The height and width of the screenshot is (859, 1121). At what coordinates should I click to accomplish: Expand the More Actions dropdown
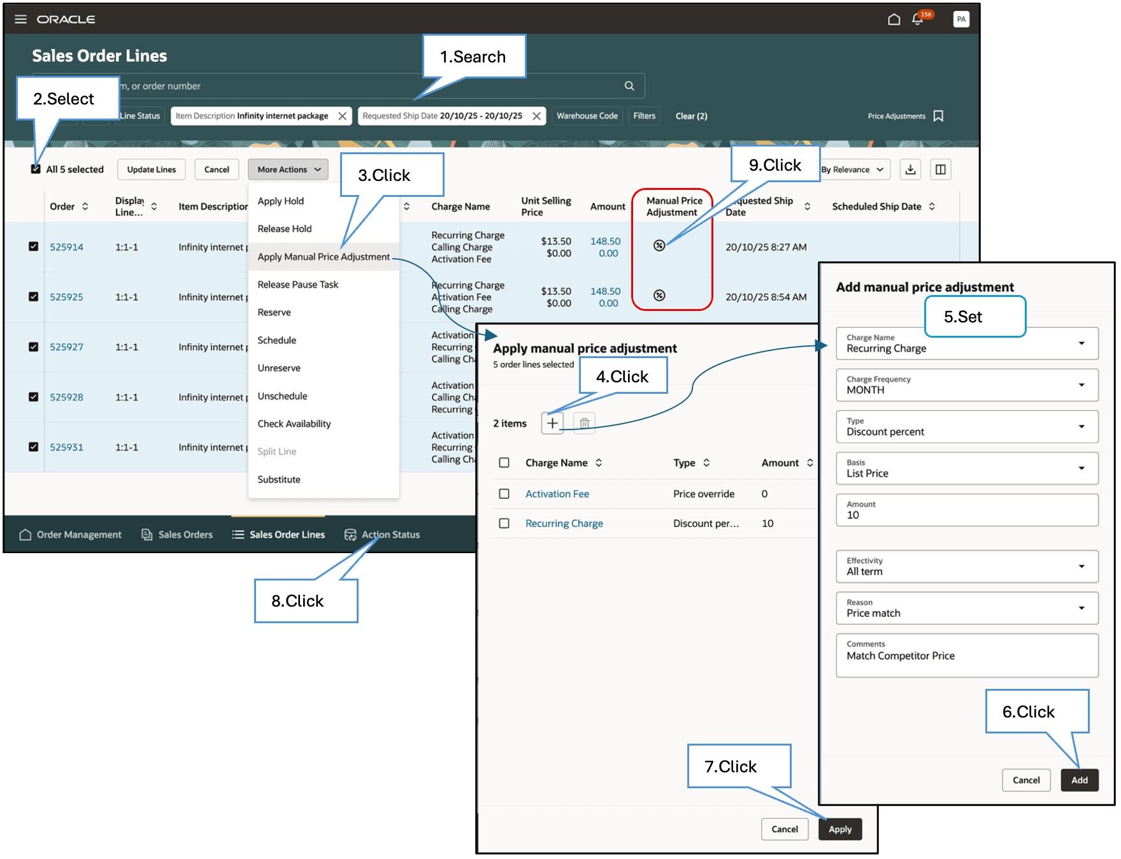coord(288,169)
